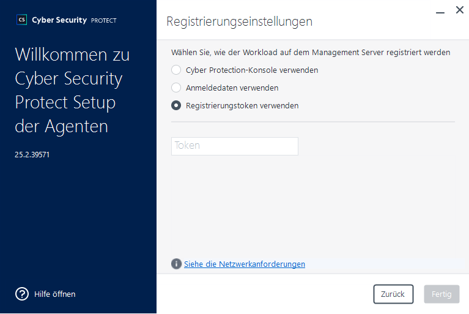Minimize the setup window
The width and height of the screenshot is (469, 314).
click(x=440, y=11)
